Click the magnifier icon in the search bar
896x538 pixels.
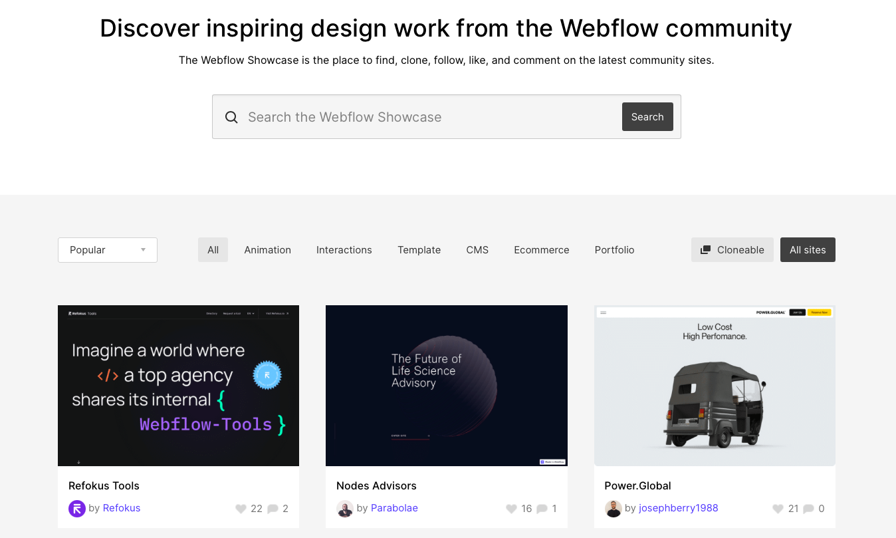pos(231,117)
